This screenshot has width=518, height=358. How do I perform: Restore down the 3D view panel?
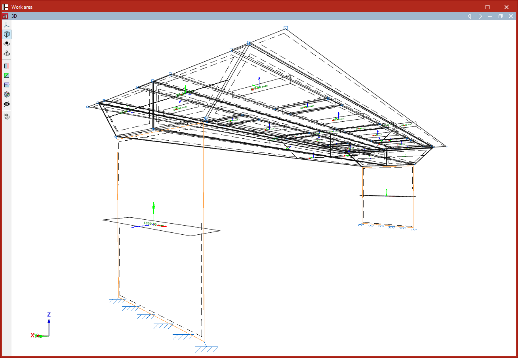click(501, 16)
